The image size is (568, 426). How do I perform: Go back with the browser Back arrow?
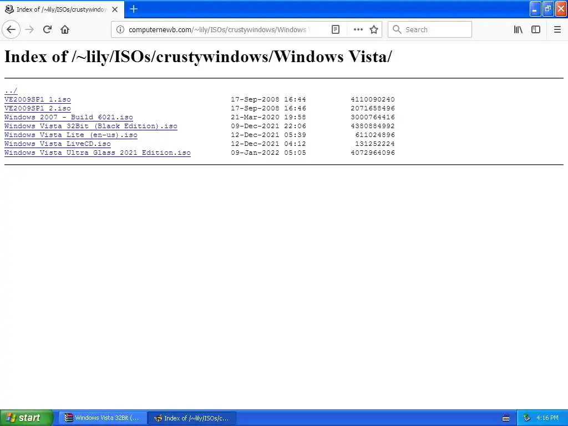tap(11, 29)
